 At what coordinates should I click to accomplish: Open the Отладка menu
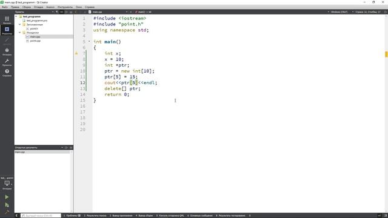point(38,7)
